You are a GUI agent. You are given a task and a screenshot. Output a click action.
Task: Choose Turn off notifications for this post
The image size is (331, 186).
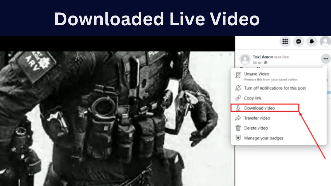point(279,88)
